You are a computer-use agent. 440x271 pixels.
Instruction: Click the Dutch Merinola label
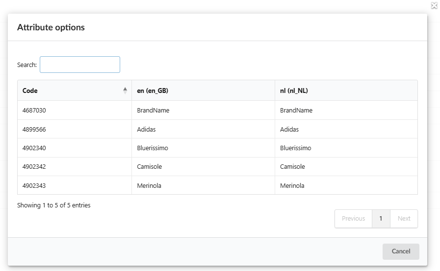pyautogui.click(x=292, y=186)
